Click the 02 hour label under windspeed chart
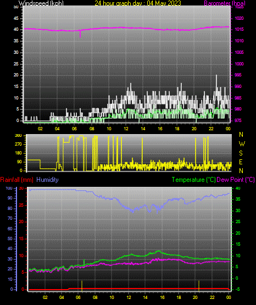 coord(40,129)
